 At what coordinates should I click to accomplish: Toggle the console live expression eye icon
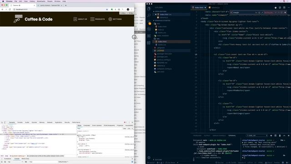pos(26,162)
